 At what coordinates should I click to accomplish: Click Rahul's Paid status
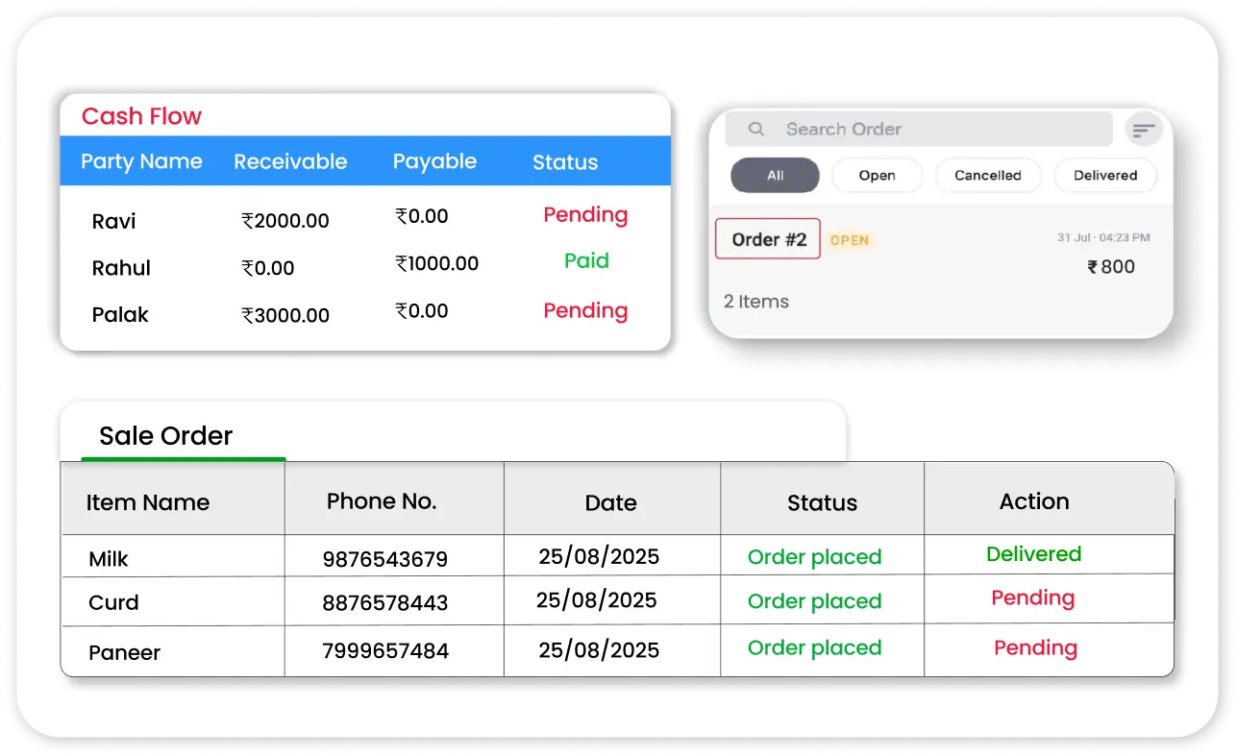[586, 261]
